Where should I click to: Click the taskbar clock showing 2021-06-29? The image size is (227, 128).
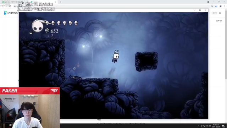tap(216, 126)
